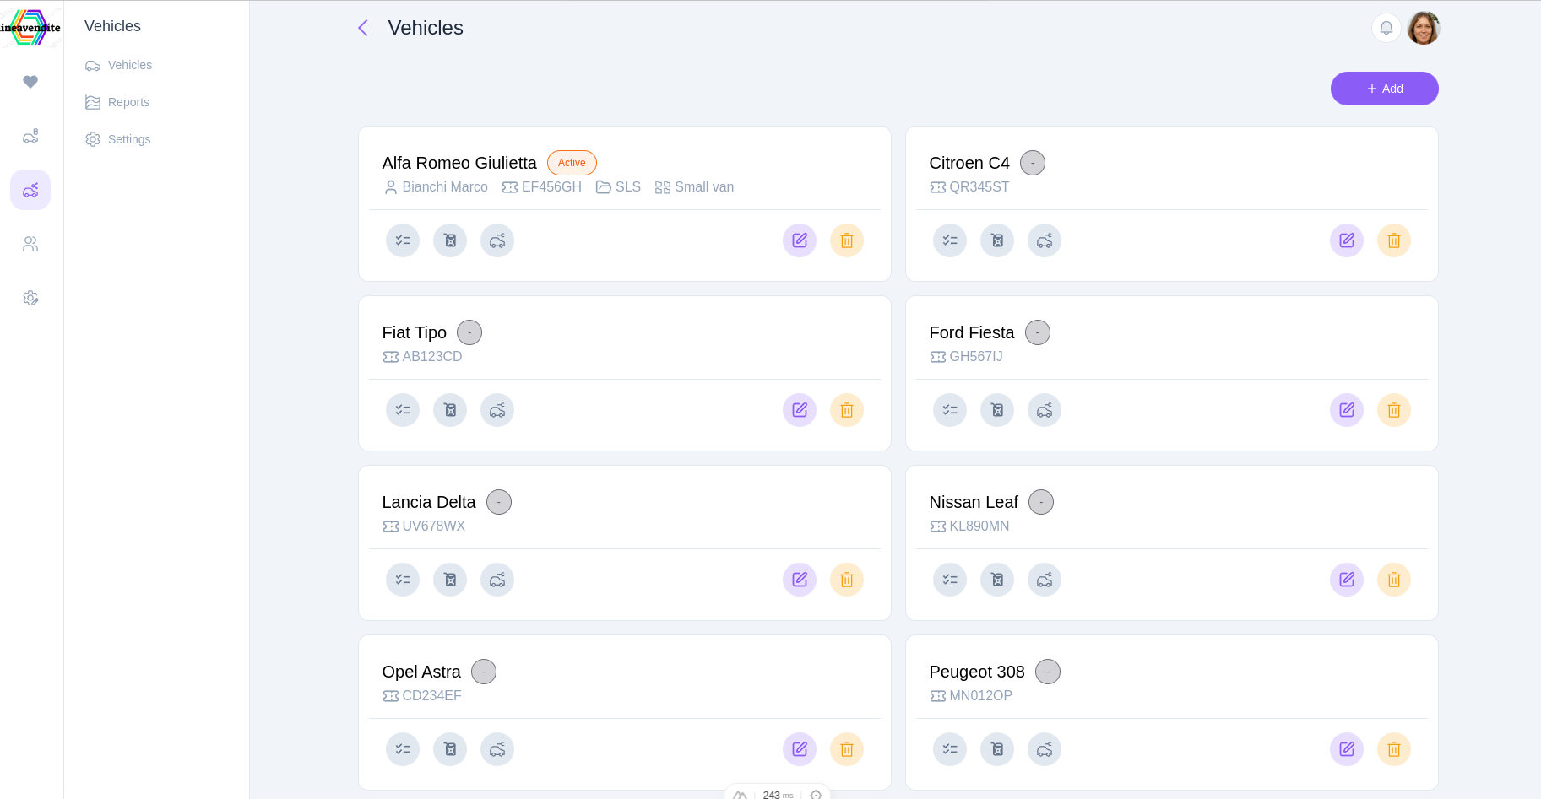This screenshot has width=1541, height=799.
Task: Open car trips icon for Alfa Romeo Giulietta
Action: [497, 240]
